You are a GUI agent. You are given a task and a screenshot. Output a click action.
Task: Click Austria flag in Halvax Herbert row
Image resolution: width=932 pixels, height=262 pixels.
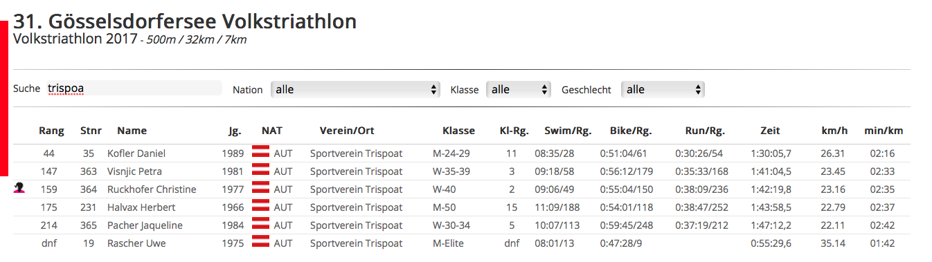tap(260, 207)
